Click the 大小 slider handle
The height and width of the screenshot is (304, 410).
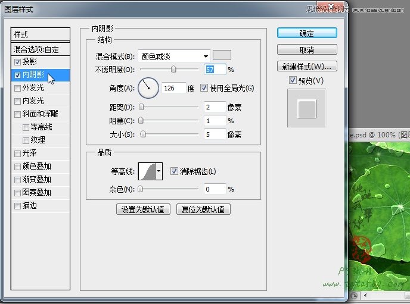(x=143, y=134)
